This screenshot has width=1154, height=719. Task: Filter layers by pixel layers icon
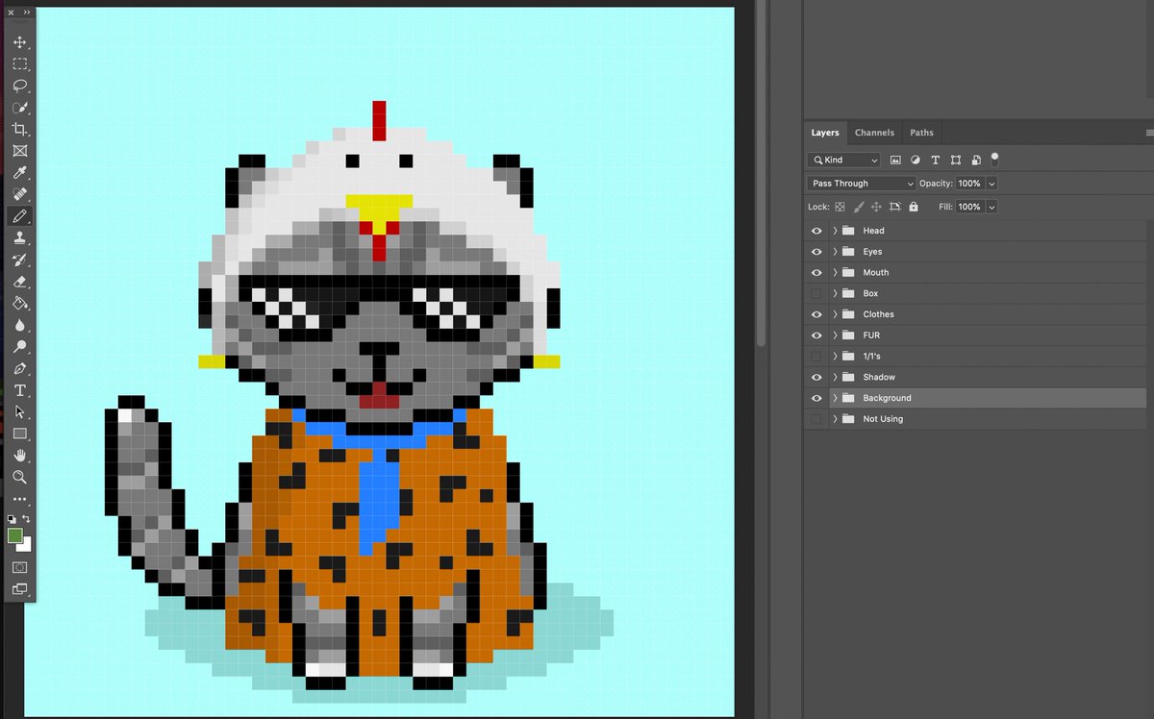(895, 160)
